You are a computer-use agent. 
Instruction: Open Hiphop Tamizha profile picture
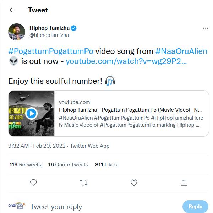click(x=17, y=32)
